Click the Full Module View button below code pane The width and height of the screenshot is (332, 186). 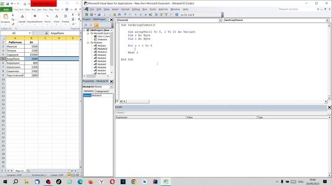pos(121,101)
